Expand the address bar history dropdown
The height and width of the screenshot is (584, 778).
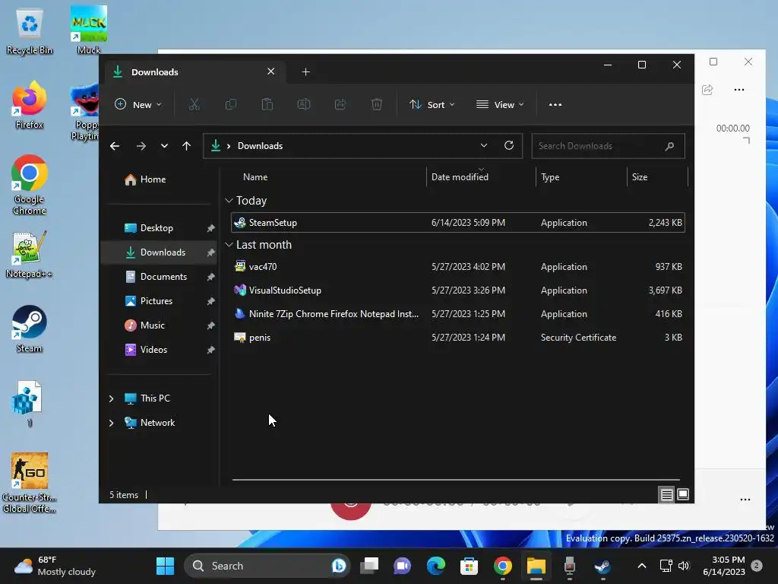pyautogui.click(x=484, y=145)
